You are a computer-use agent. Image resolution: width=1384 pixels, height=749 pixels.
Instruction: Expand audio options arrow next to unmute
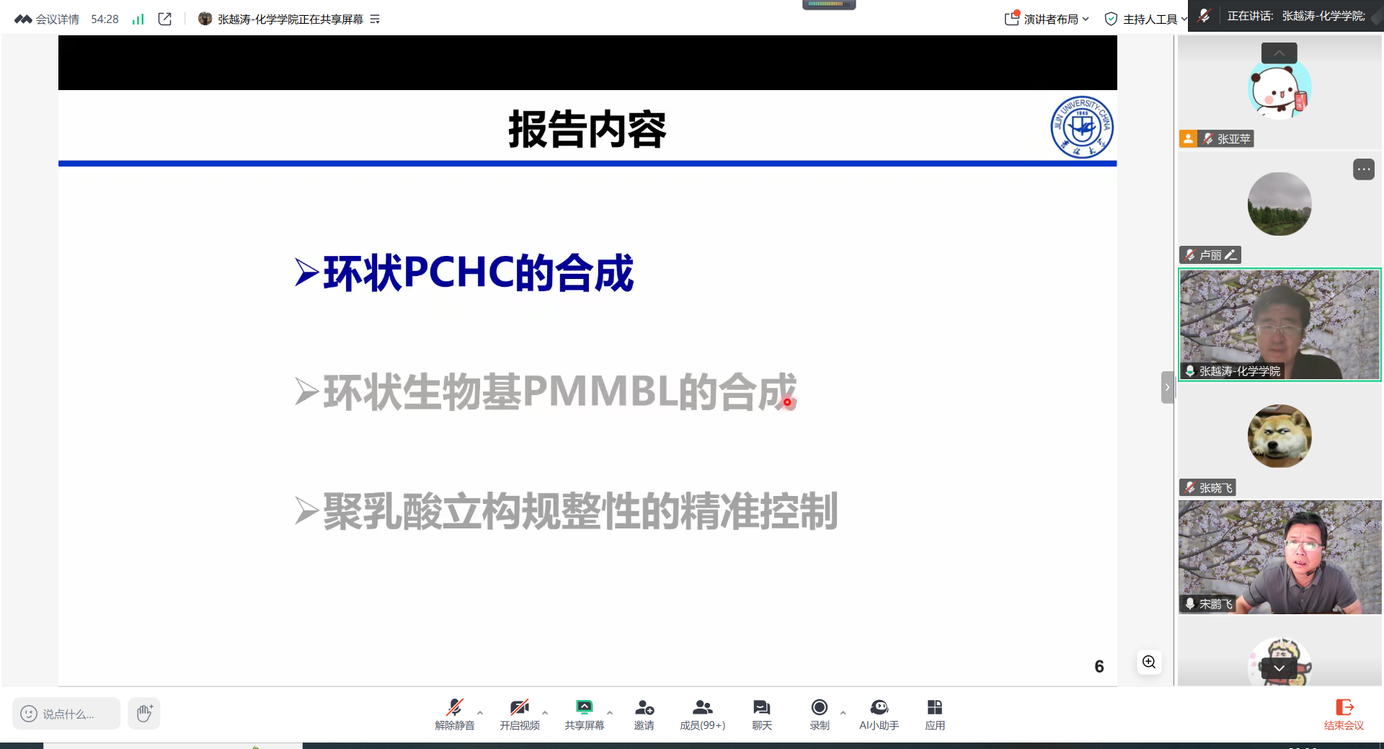point(480,712)
